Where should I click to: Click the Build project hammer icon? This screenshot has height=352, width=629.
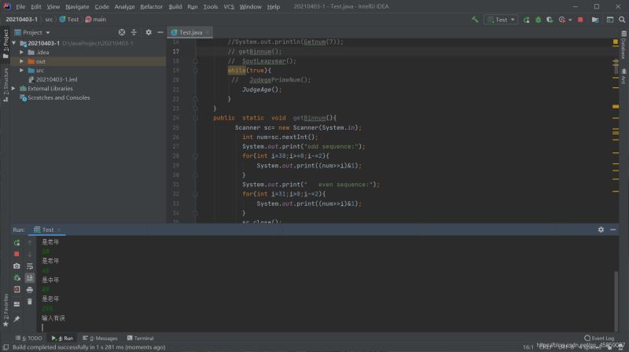[474, 19]
